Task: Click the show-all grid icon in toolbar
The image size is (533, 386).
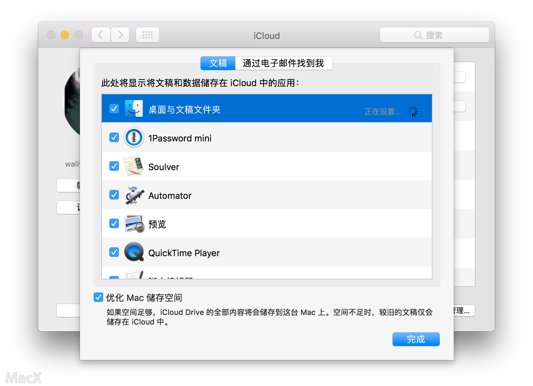Action: click(x=148, y=35)
